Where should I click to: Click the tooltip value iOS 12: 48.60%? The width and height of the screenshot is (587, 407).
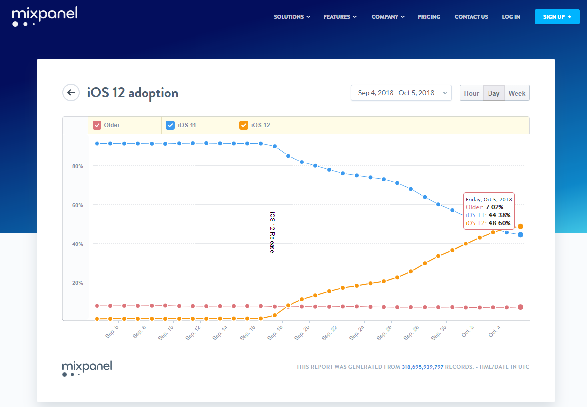point(488,223)
